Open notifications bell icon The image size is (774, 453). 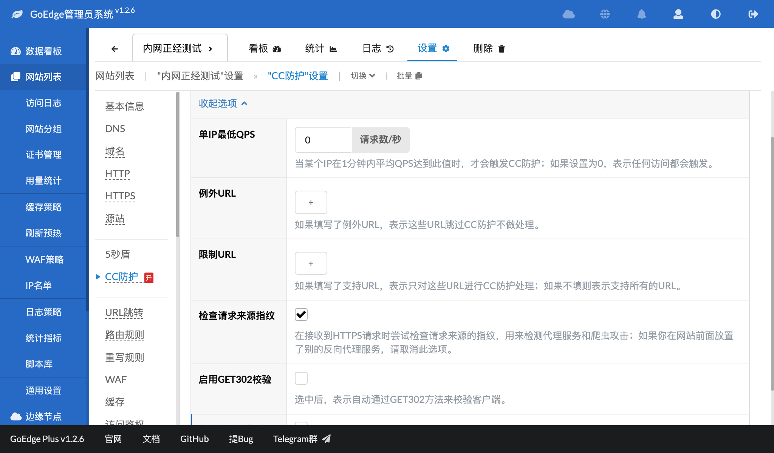pos(642,14)
